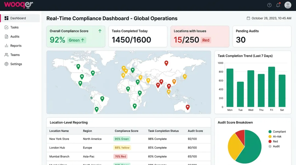Select the Mumbai Branch row name
The width and height of the screenshot is (296, 165).
tap(59, 157)
